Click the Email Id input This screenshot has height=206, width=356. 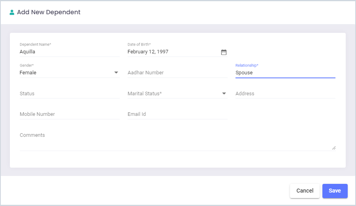177,114
